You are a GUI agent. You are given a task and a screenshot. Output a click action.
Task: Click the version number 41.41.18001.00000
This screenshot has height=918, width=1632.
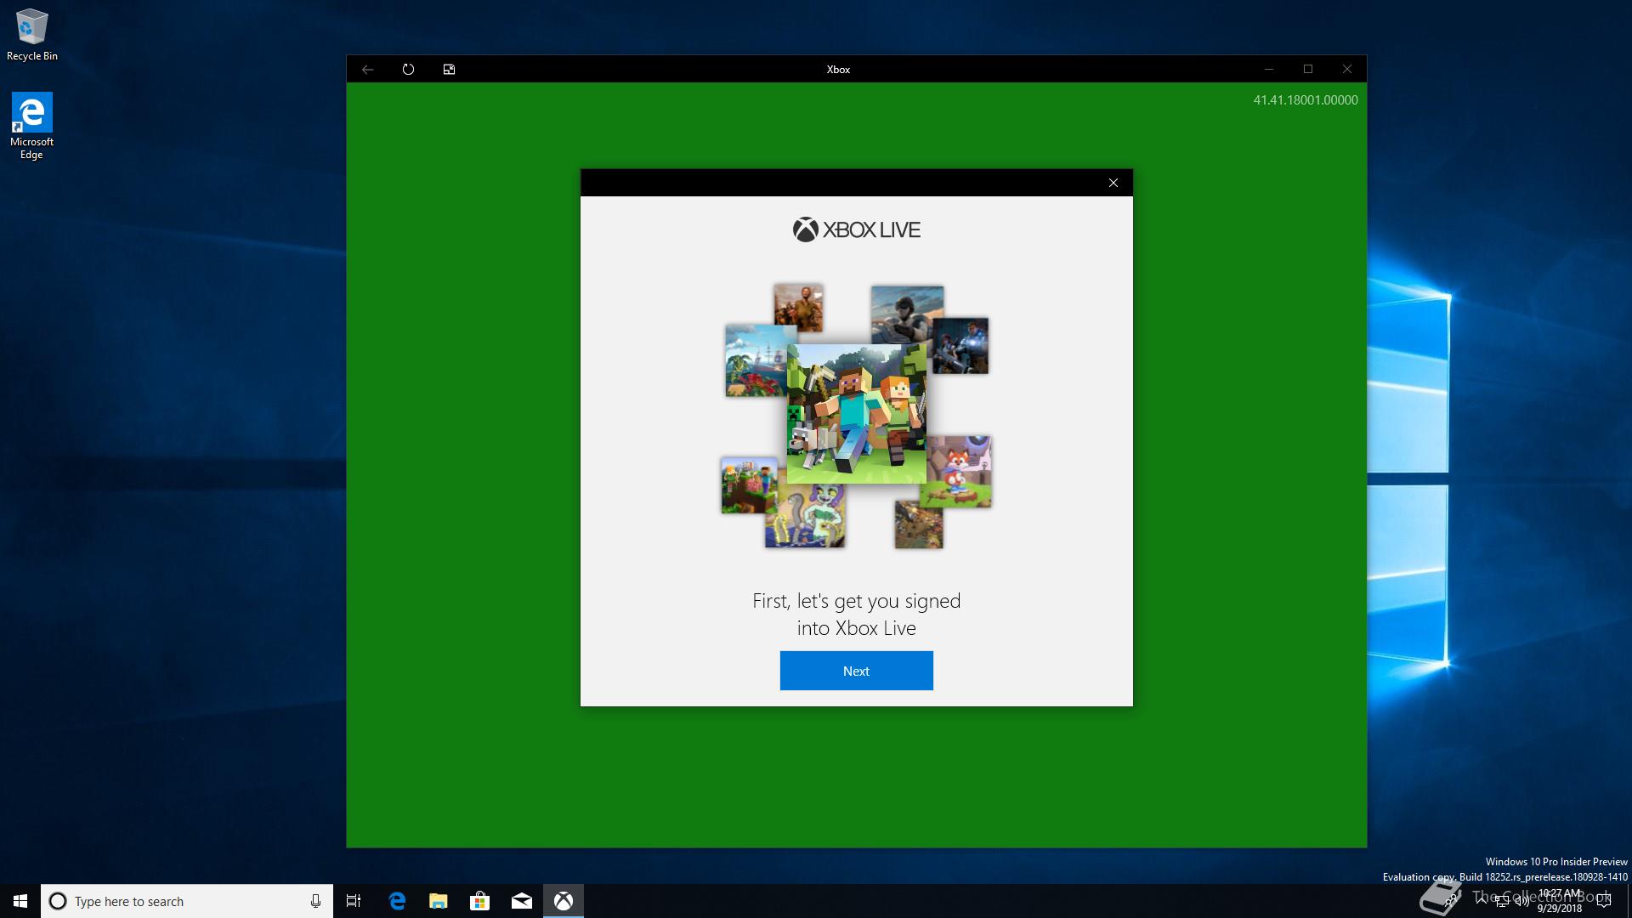pos(1305,100)
